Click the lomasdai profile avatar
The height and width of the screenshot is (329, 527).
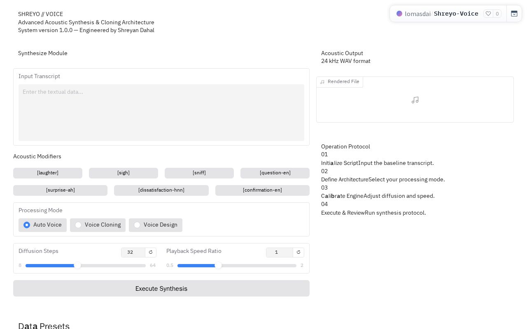coord(399,14)
